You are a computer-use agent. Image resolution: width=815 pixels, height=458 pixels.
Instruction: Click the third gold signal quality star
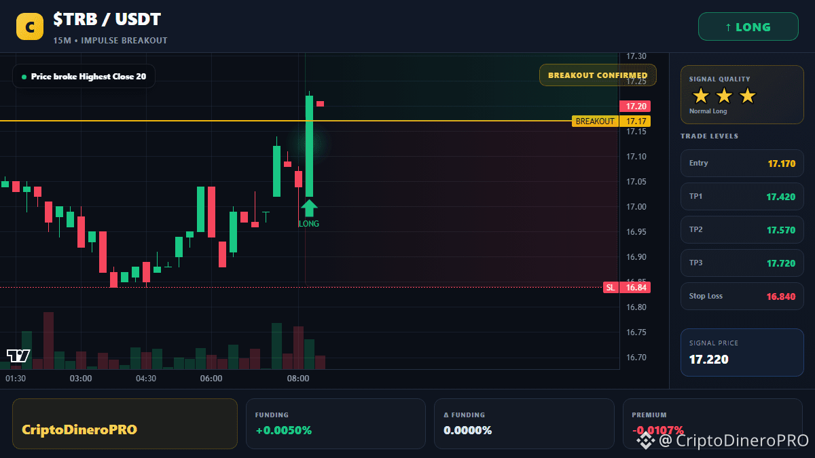(748, 96)
